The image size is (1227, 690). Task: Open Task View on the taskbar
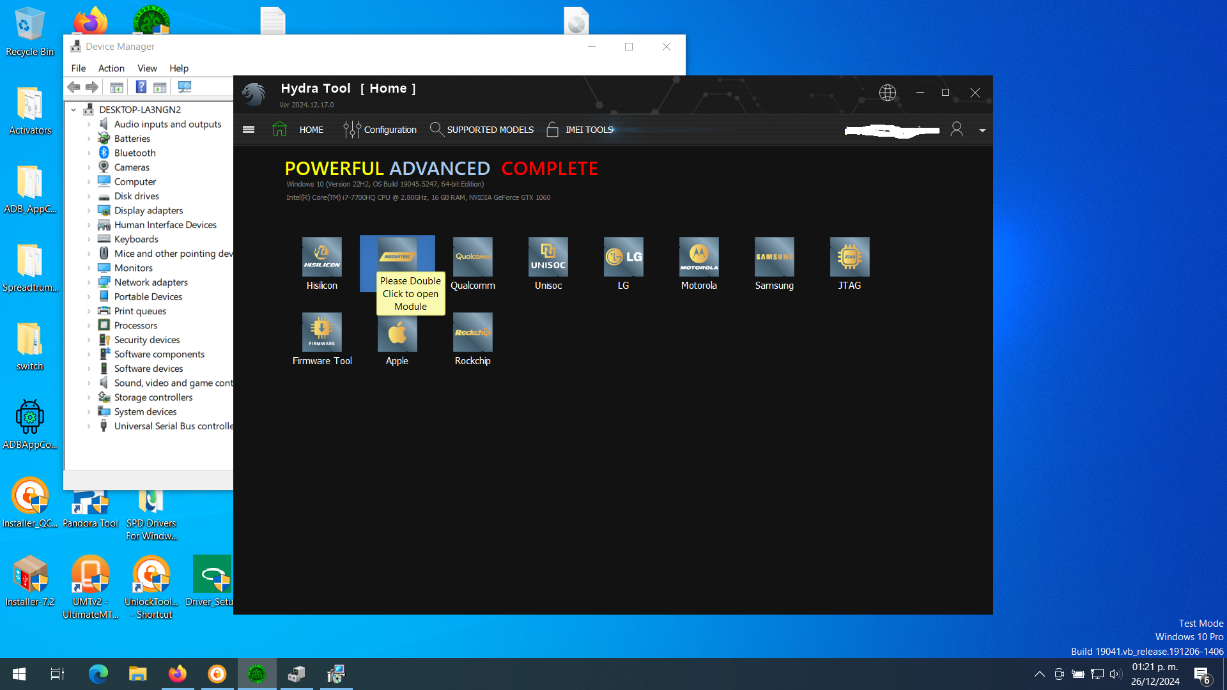[57, 674]
